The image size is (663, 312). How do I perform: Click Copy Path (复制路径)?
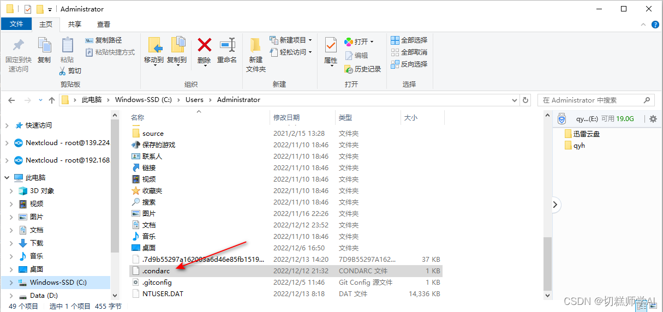(104, 40)
